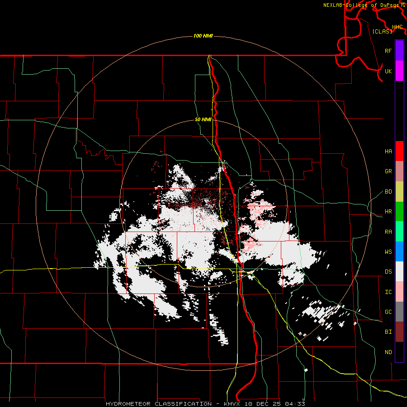
Task: Click the DS white legend swatch
Action: coord(399,271)
